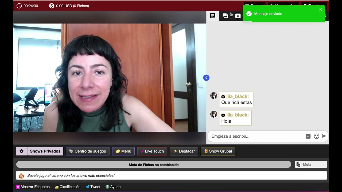Send the chat message with arrow icon

pyautogui.click(x=324, y=136)
